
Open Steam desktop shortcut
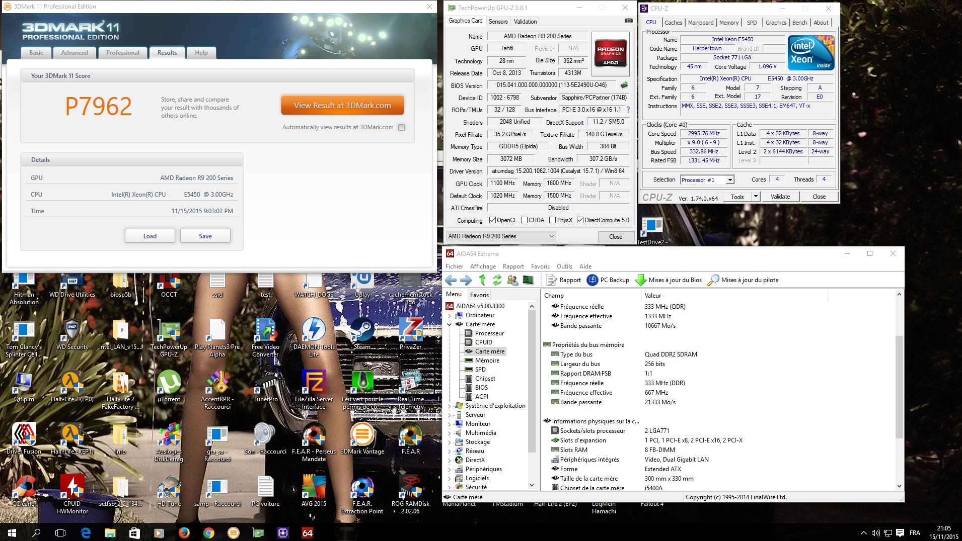[362, 334]
